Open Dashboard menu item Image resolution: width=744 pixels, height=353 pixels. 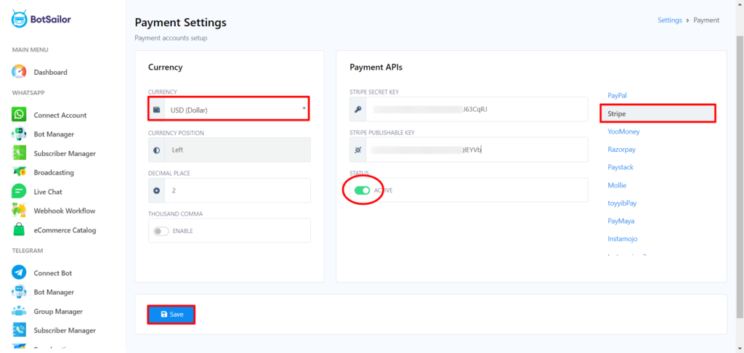point(50,72)
